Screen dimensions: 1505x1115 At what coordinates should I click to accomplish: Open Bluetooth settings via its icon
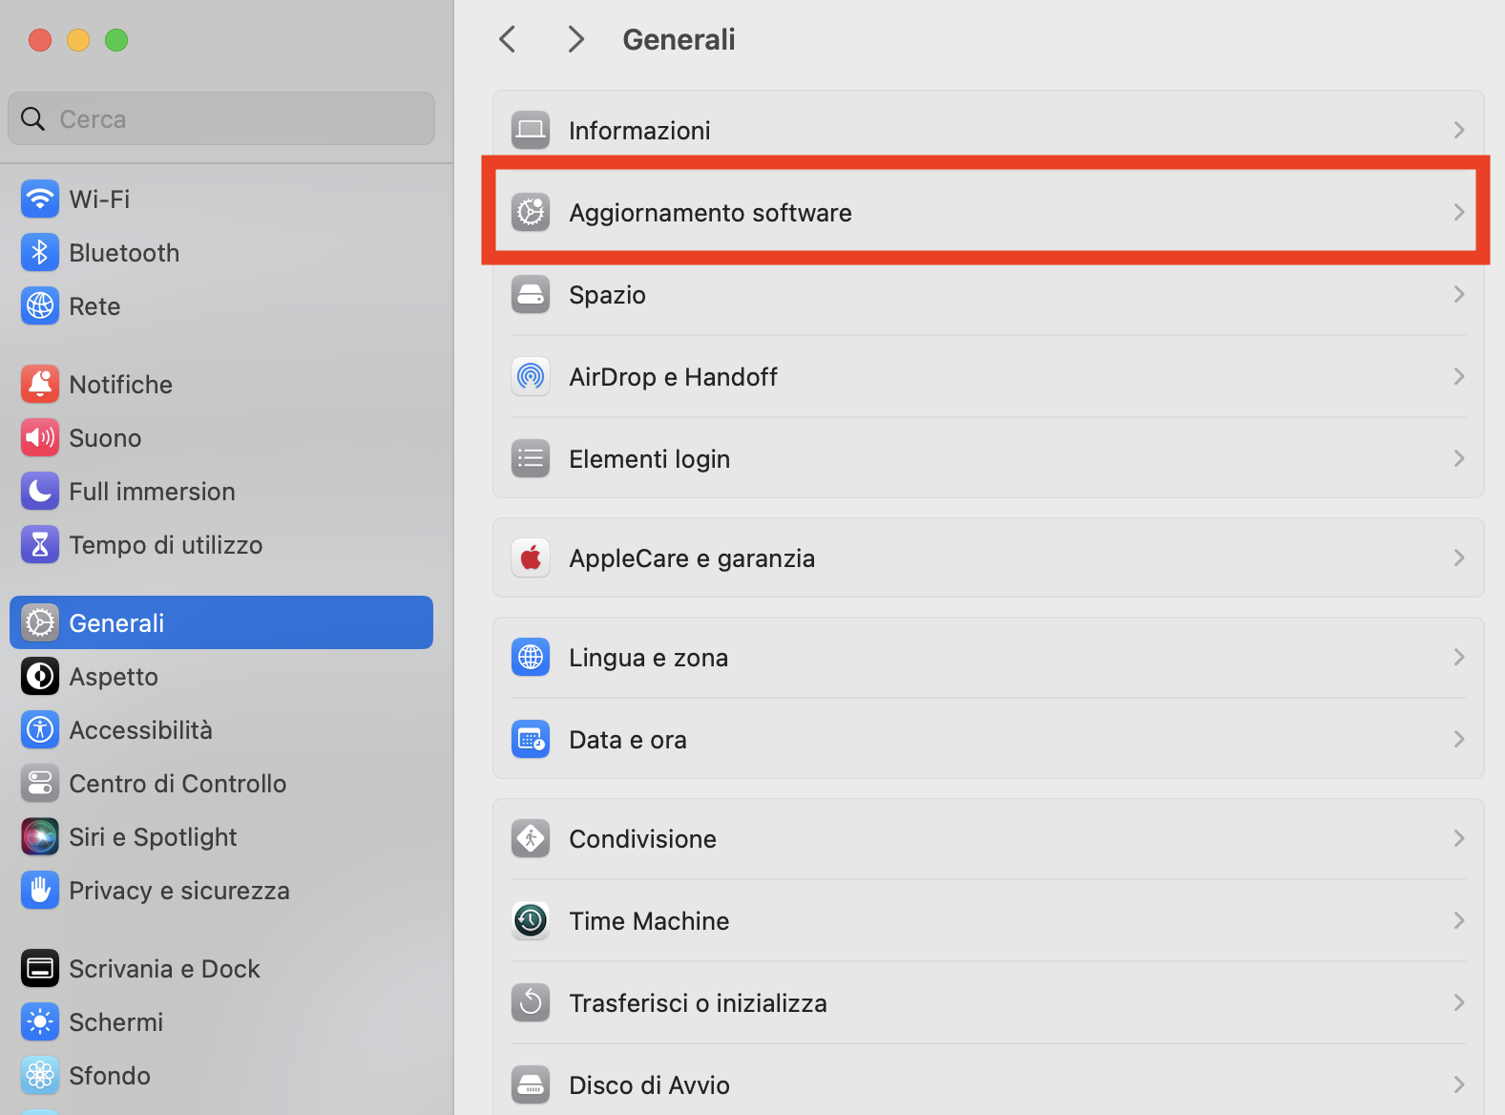point(39,252)
